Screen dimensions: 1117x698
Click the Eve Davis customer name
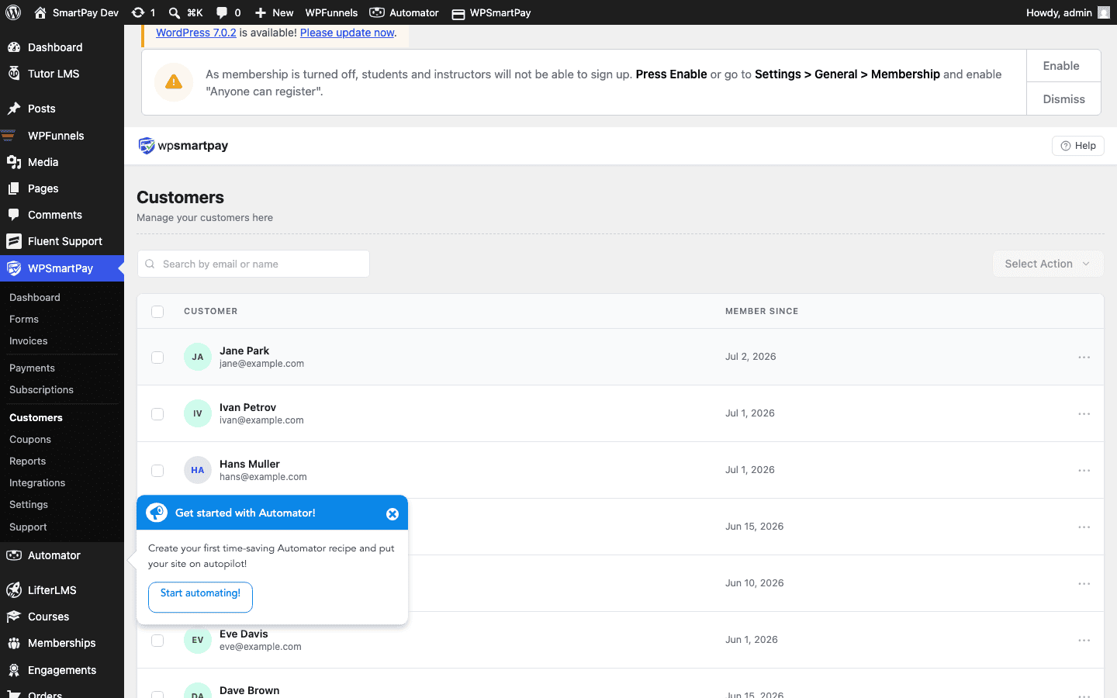tap(244, 634)
